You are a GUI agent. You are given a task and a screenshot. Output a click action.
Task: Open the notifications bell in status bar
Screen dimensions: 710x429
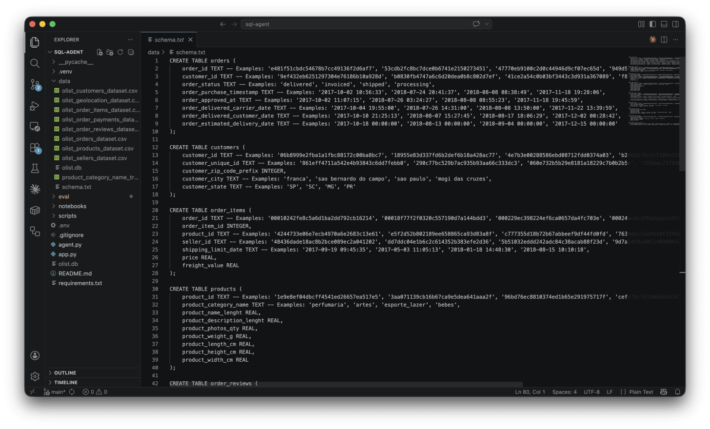(x=678, y=391)
